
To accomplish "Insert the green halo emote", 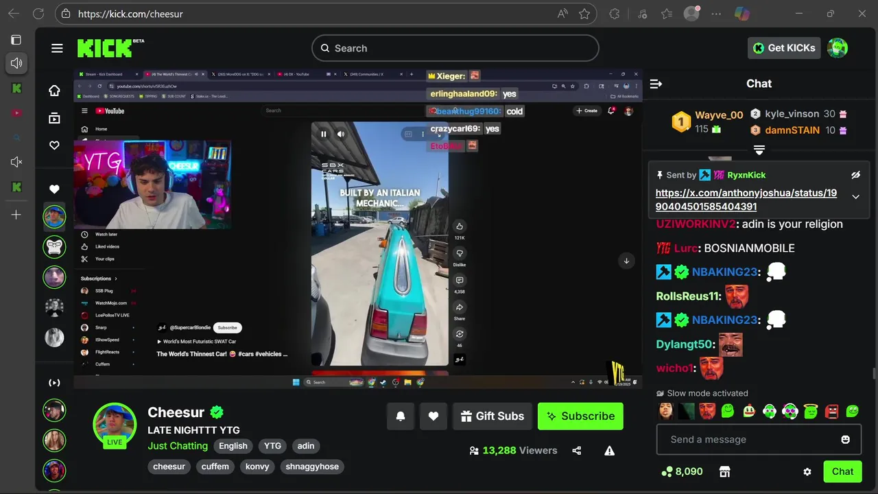I will click(811, 411).
